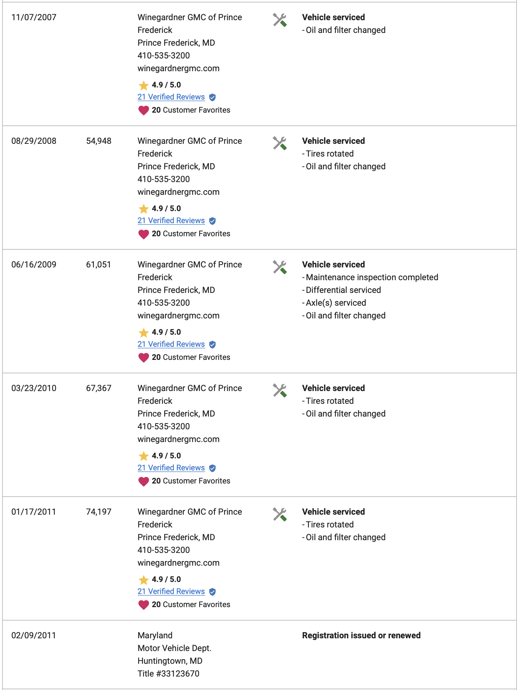
Task: Open 21 Verified Reviews link for 01/17/2011
Action: 171,591
